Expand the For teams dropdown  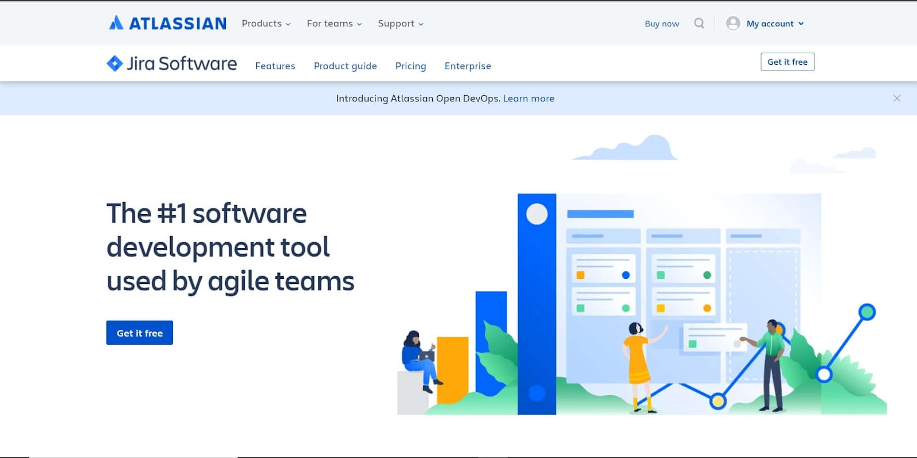(x=334, y=23)
